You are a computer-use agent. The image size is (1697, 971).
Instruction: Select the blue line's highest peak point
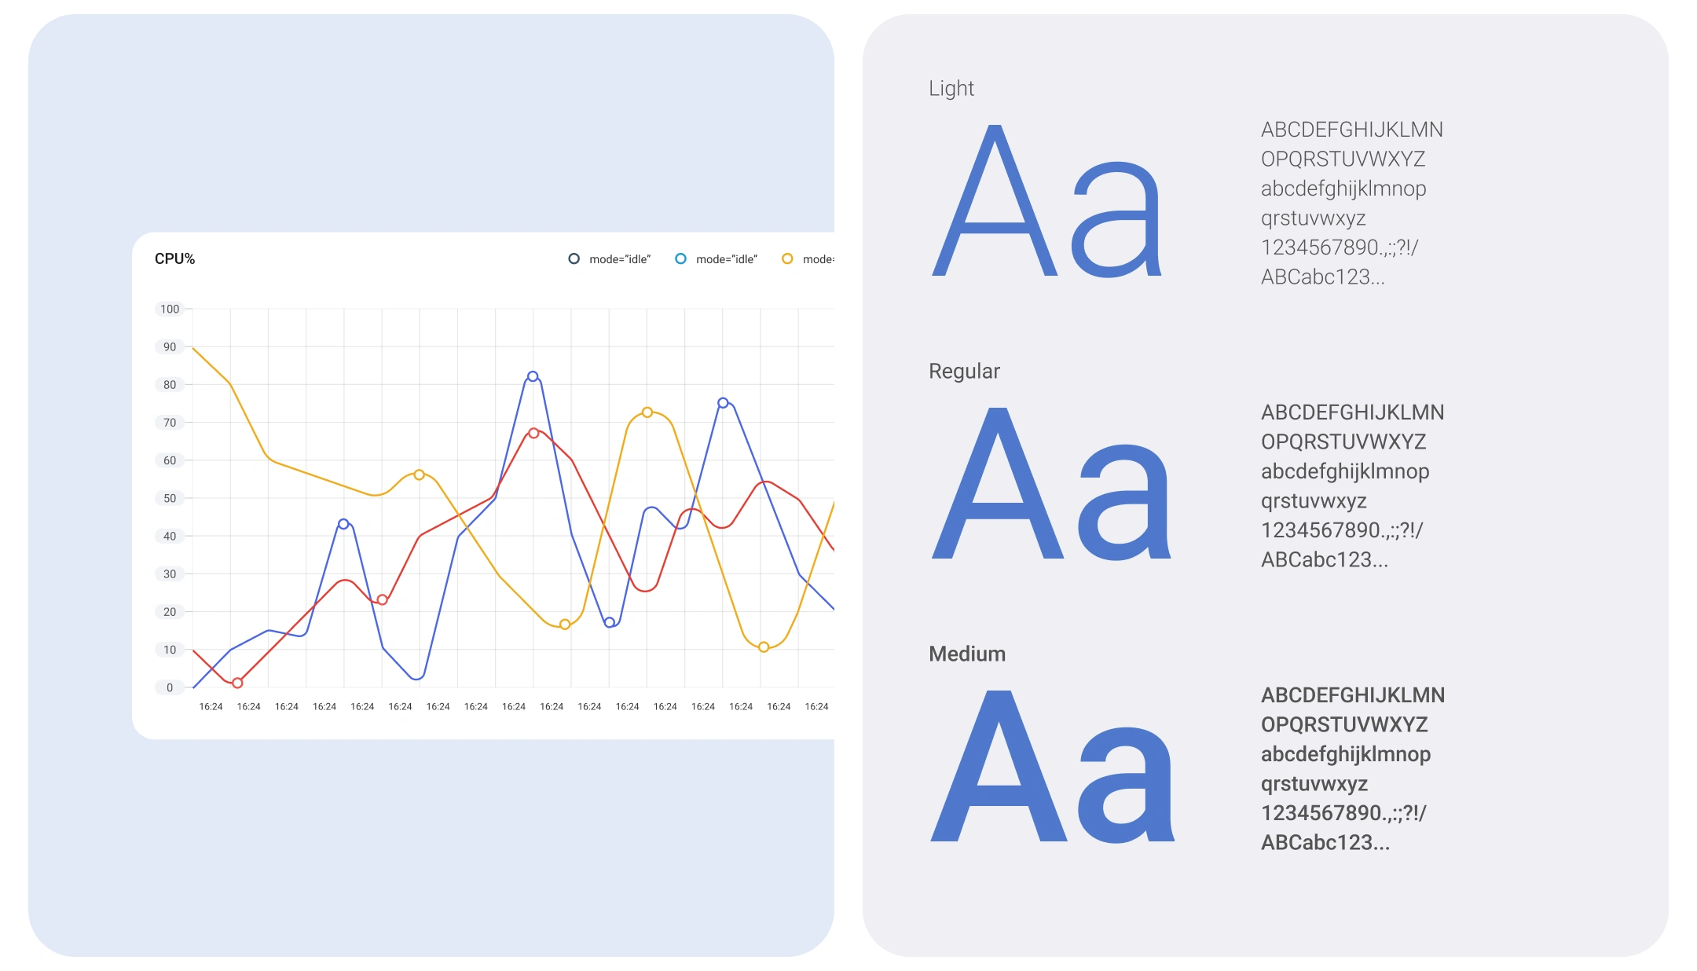533,377
